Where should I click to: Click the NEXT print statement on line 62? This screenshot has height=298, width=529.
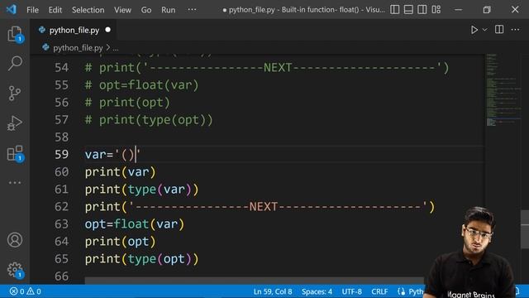coord(260,207)
